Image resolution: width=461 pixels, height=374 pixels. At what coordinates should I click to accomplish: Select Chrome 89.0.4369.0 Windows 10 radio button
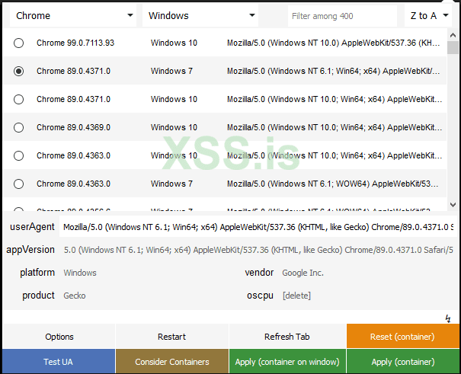[18, 128]
